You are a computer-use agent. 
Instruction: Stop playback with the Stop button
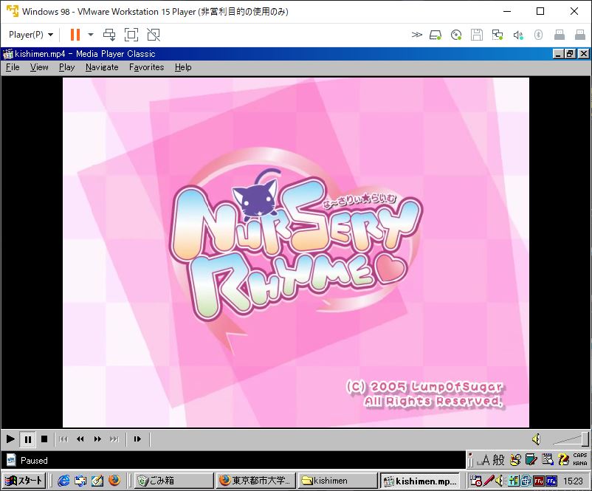(x=44, y=439)
